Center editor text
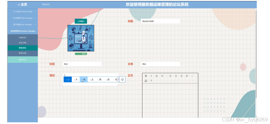 click(176, 76)
